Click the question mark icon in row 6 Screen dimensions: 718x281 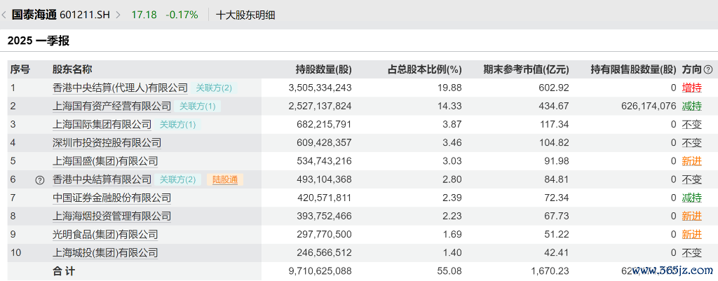pyautogui.click(x=40, y=180)
